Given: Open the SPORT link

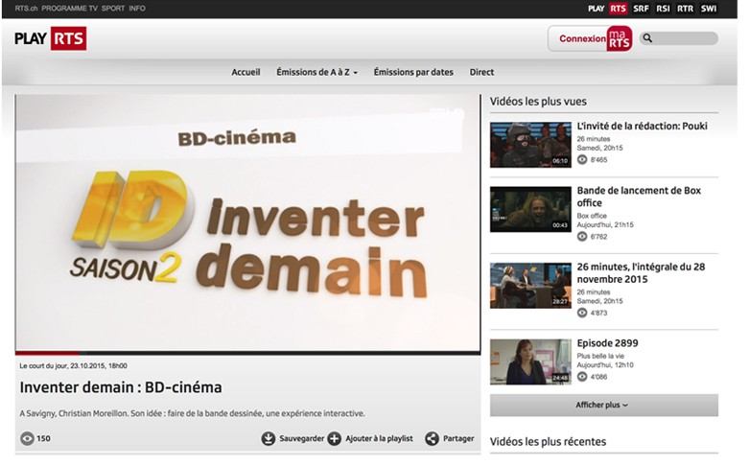Looking at the screenshot, I should (x=113, y=8).
